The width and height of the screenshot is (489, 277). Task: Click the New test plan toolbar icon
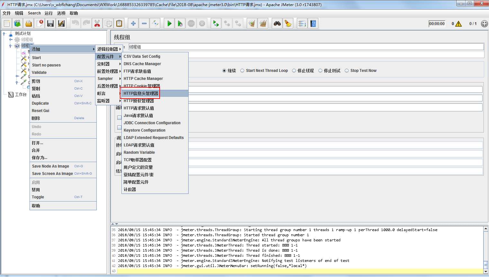7,23
